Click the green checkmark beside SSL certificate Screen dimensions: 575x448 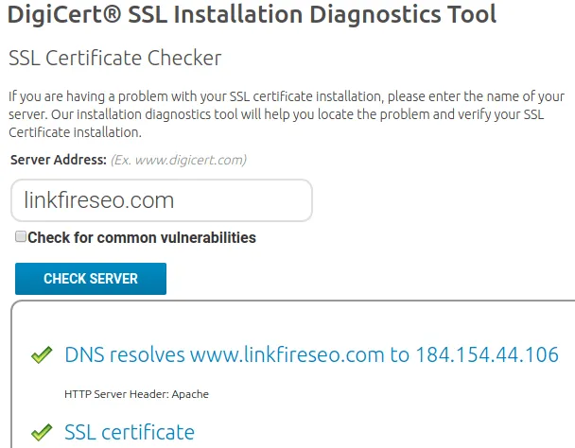[42, 433]
